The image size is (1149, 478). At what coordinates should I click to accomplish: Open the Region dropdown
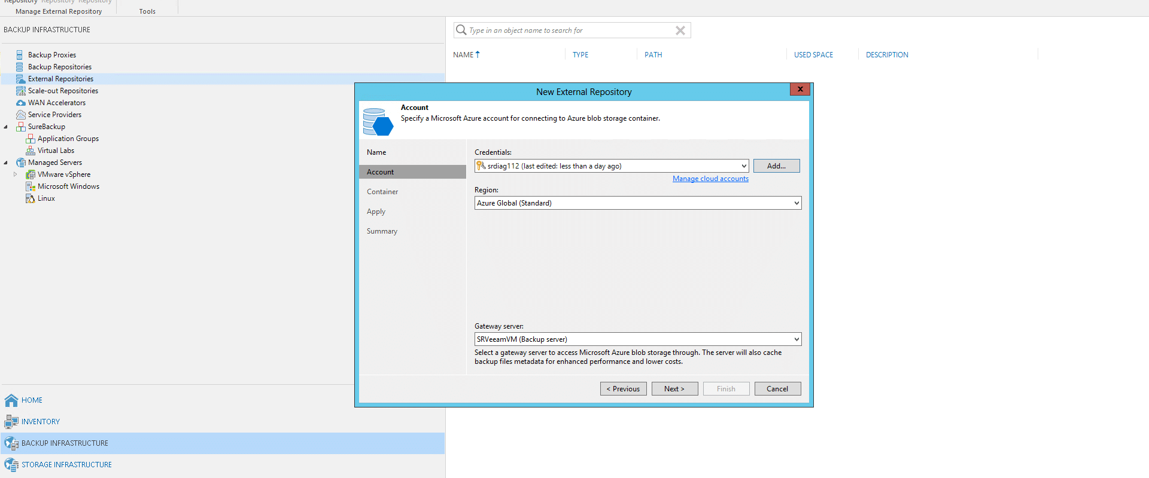tap(797, 203)
